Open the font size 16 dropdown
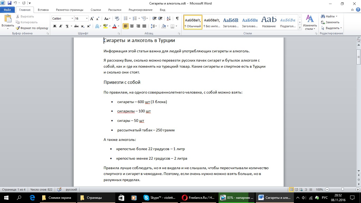Viewport: 361px width, 203px height. [x=87, y=19]
